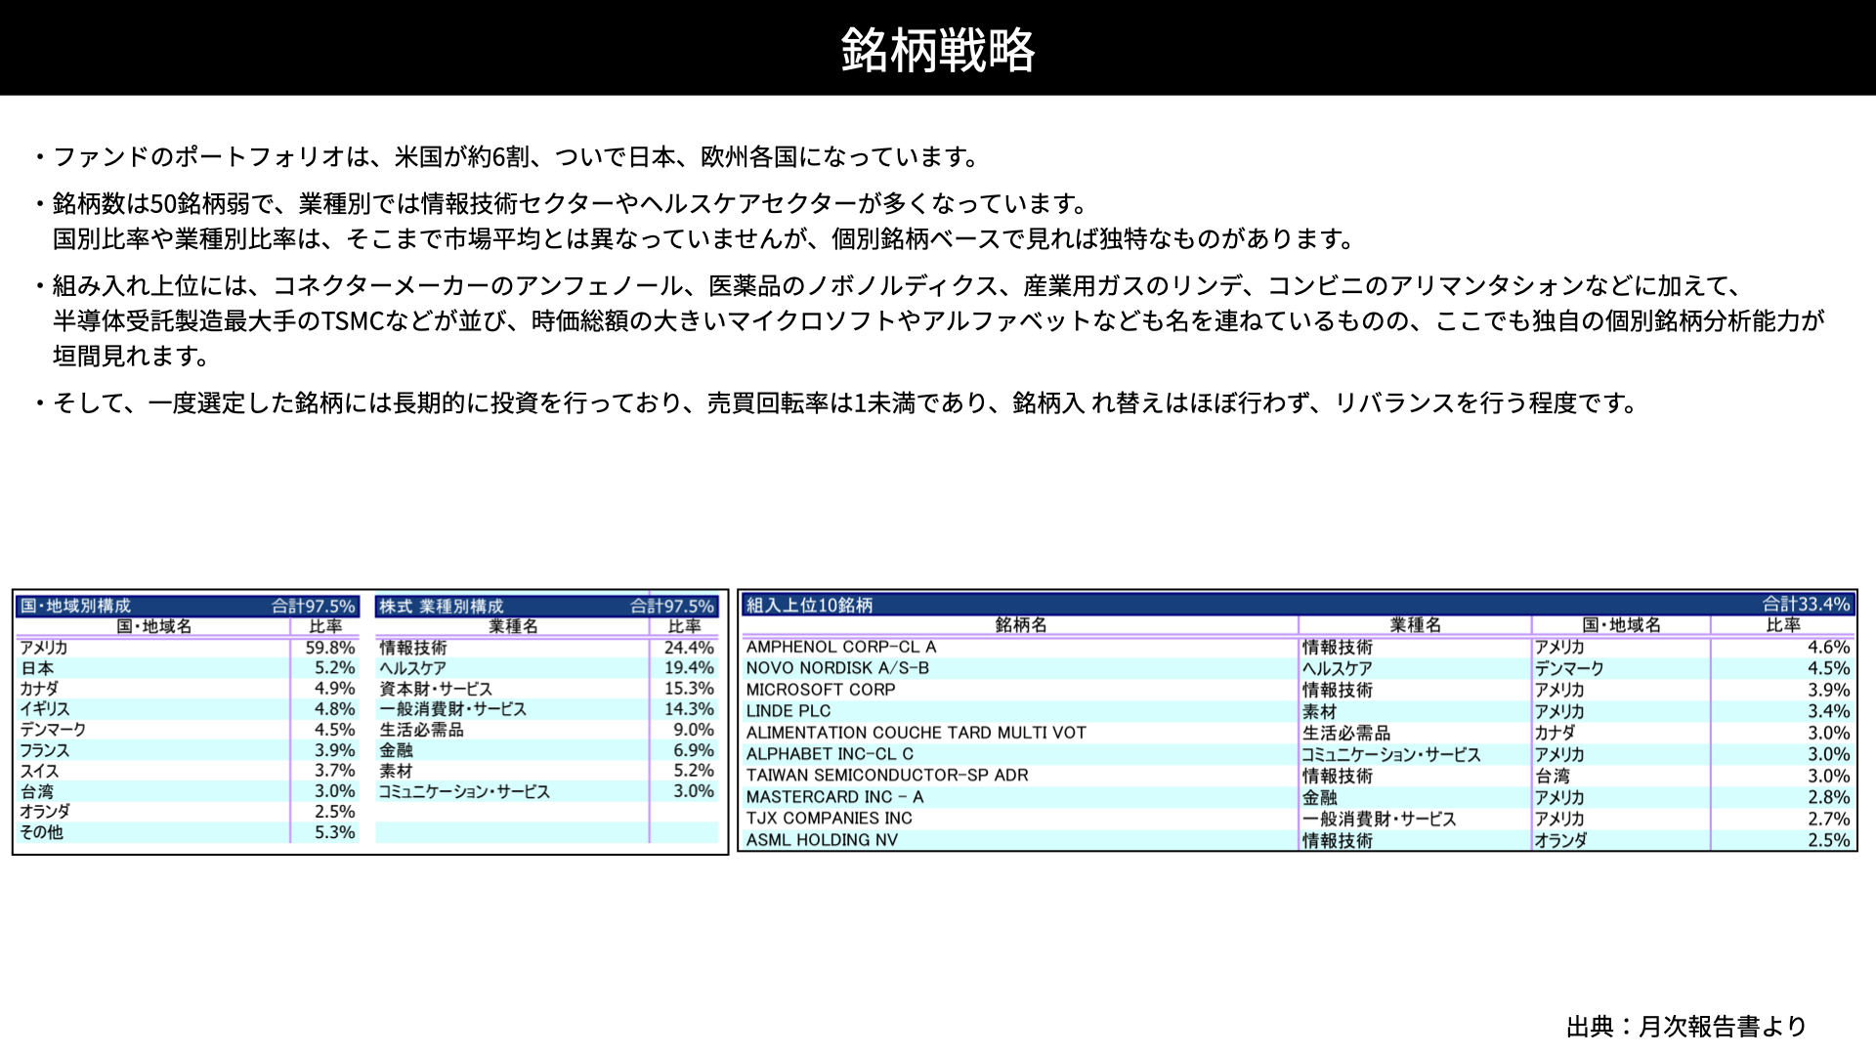Click the 4.6% ratio for Amphenol

point(1828,647)
